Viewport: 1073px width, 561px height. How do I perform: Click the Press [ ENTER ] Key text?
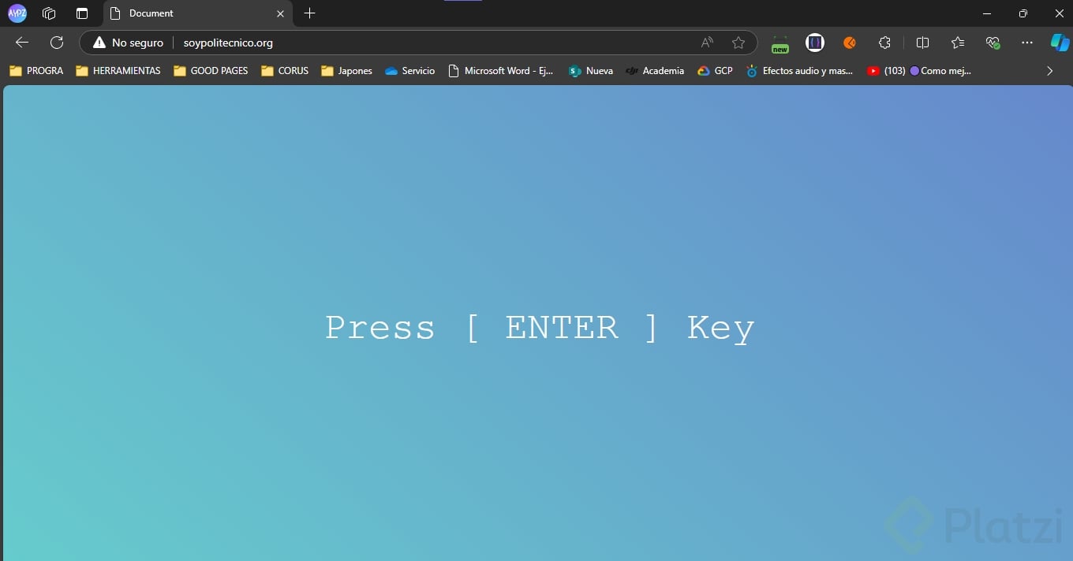540,328
